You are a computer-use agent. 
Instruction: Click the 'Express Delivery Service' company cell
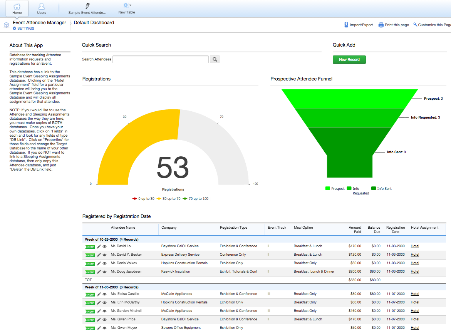click(x=180, y=255)
